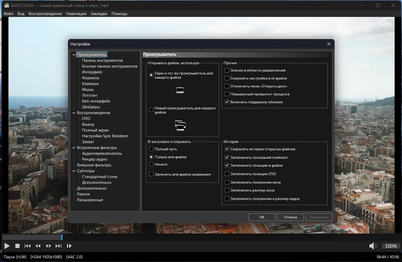Skip to next file icon
Viewport: 402px width, 262px height.
tap(59, 246)
